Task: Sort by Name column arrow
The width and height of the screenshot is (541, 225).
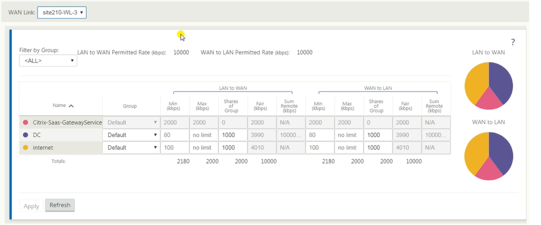Action: pyautogui.click(x=71, y=106)
